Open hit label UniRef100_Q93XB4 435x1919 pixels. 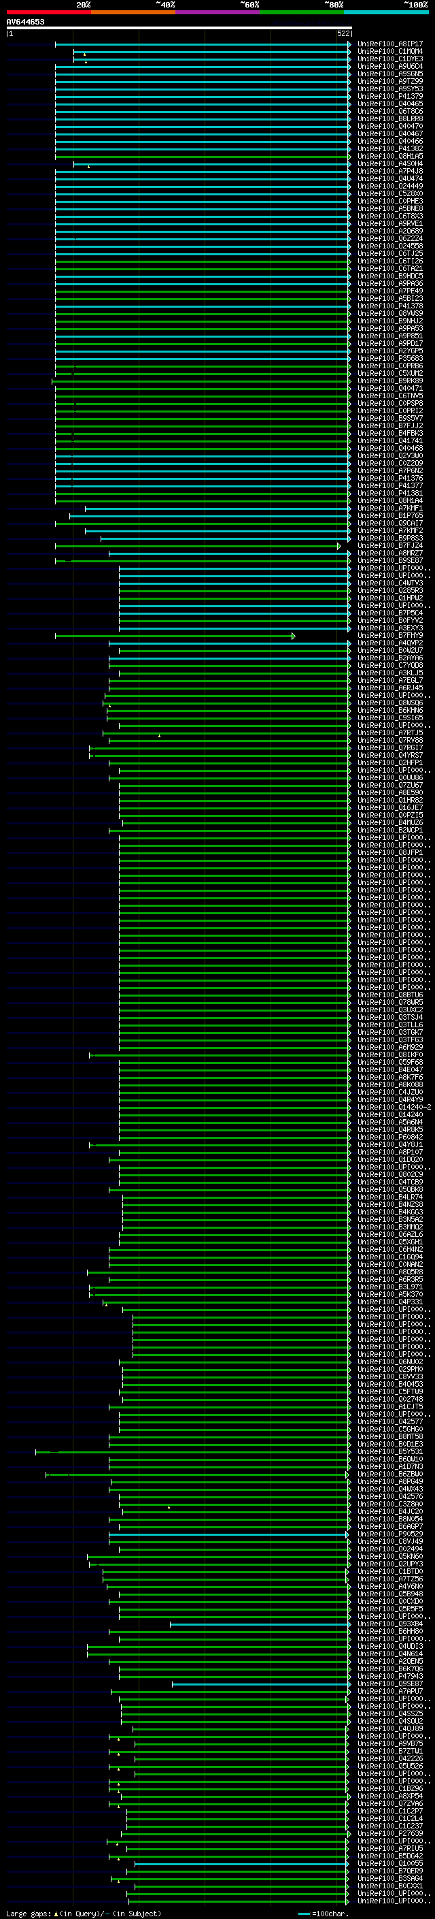pyautogui.click(x=389, y=1624)
